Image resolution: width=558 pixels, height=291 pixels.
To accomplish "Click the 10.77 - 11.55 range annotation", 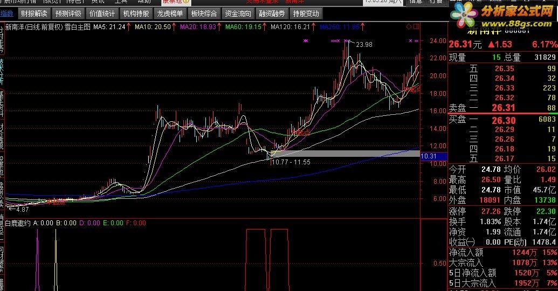I will (291, 162).
